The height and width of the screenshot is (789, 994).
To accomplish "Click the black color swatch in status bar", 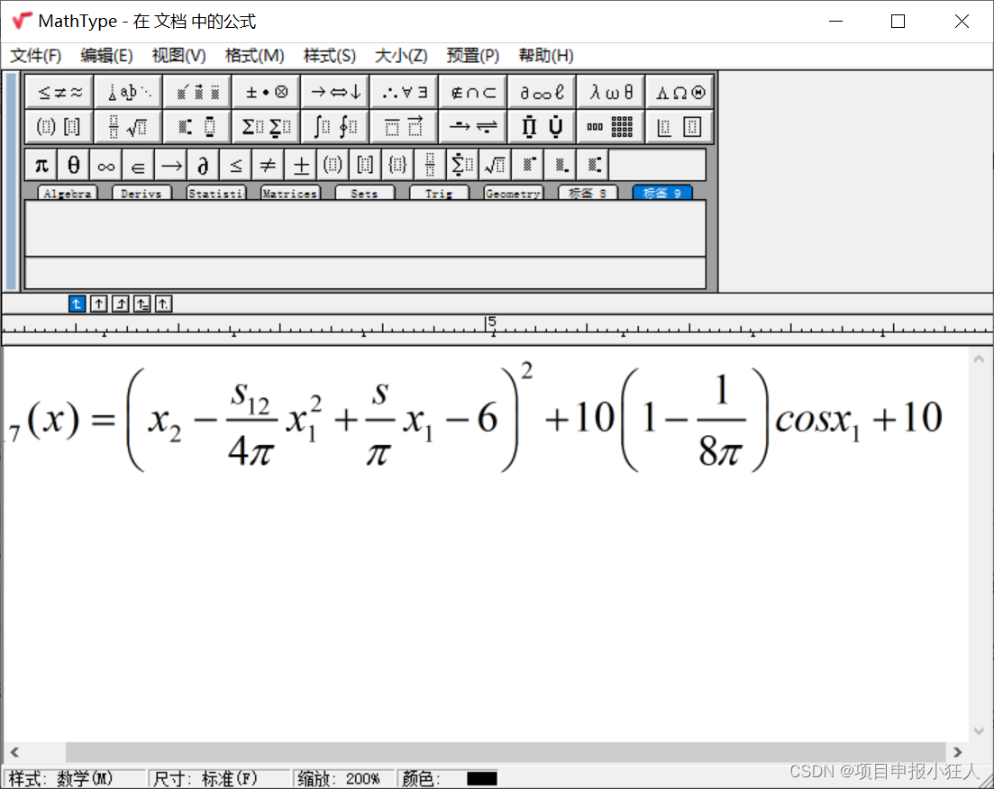I will (480, 777).
